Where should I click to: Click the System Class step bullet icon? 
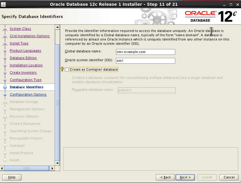pyautogui.click(x=5, y=29)
